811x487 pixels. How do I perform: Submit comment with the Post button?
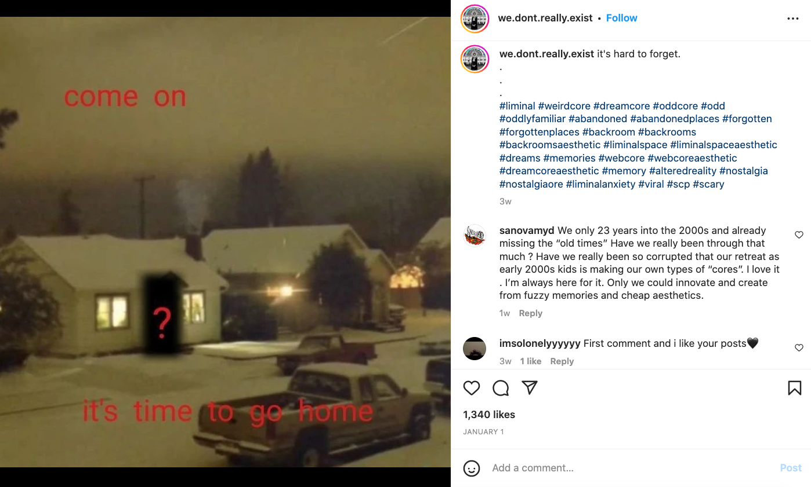coord(790,468)
